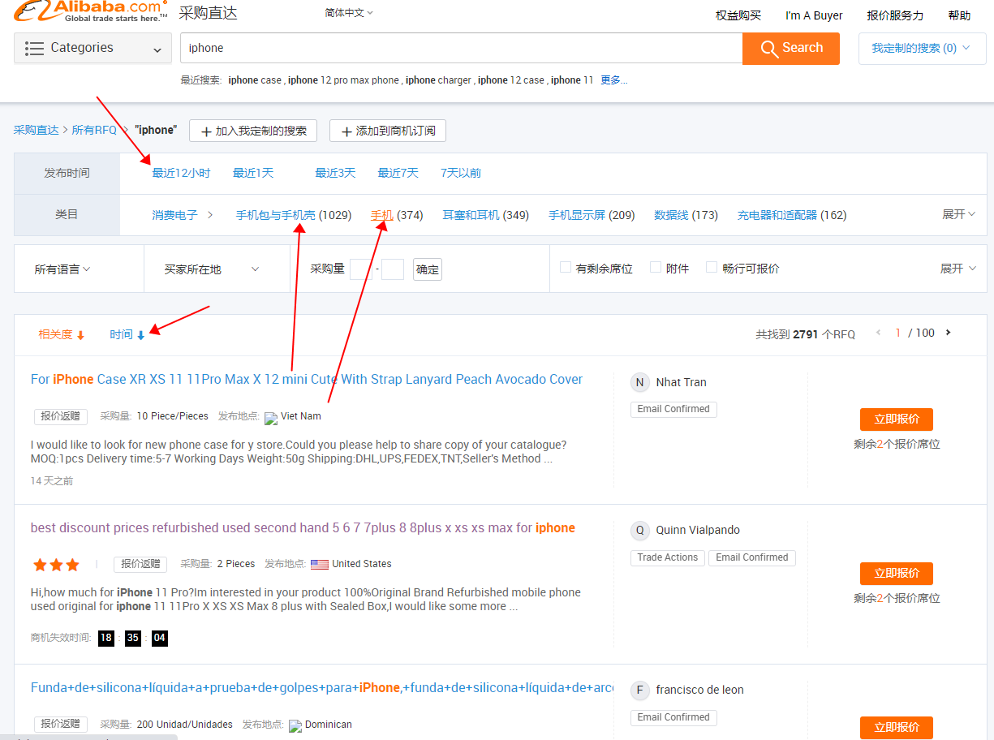Enable the 有剩余席位 checkbox
994x740 pixels.
tap(565, 267)
